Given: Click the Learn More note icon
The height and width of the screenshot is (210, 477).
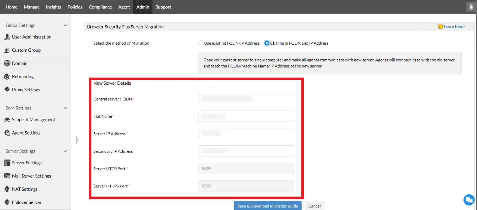Looking at the screenshot, I should coord(440,27).
